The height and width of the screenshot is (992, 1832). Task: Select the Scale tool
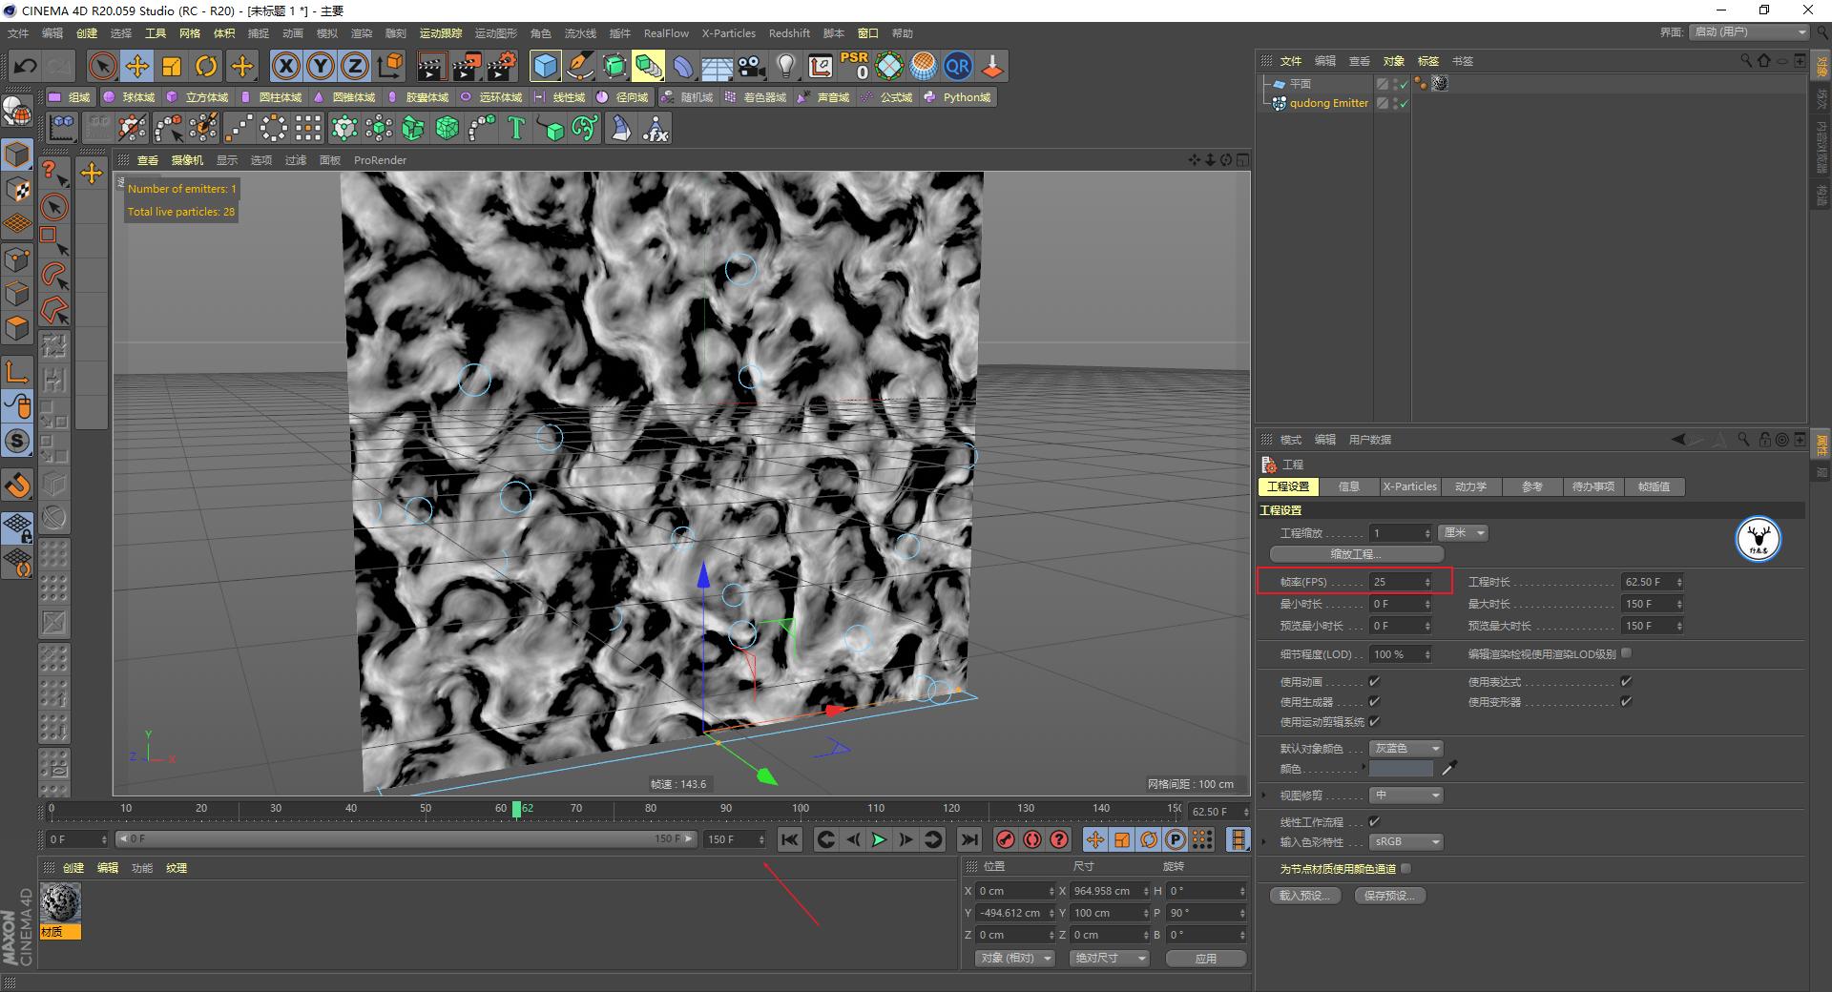click(x=172, y=66)
